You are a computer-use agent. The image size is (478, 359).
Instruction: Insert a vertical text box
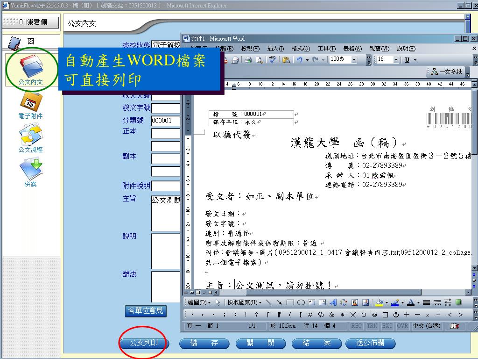tap(322, 302)
